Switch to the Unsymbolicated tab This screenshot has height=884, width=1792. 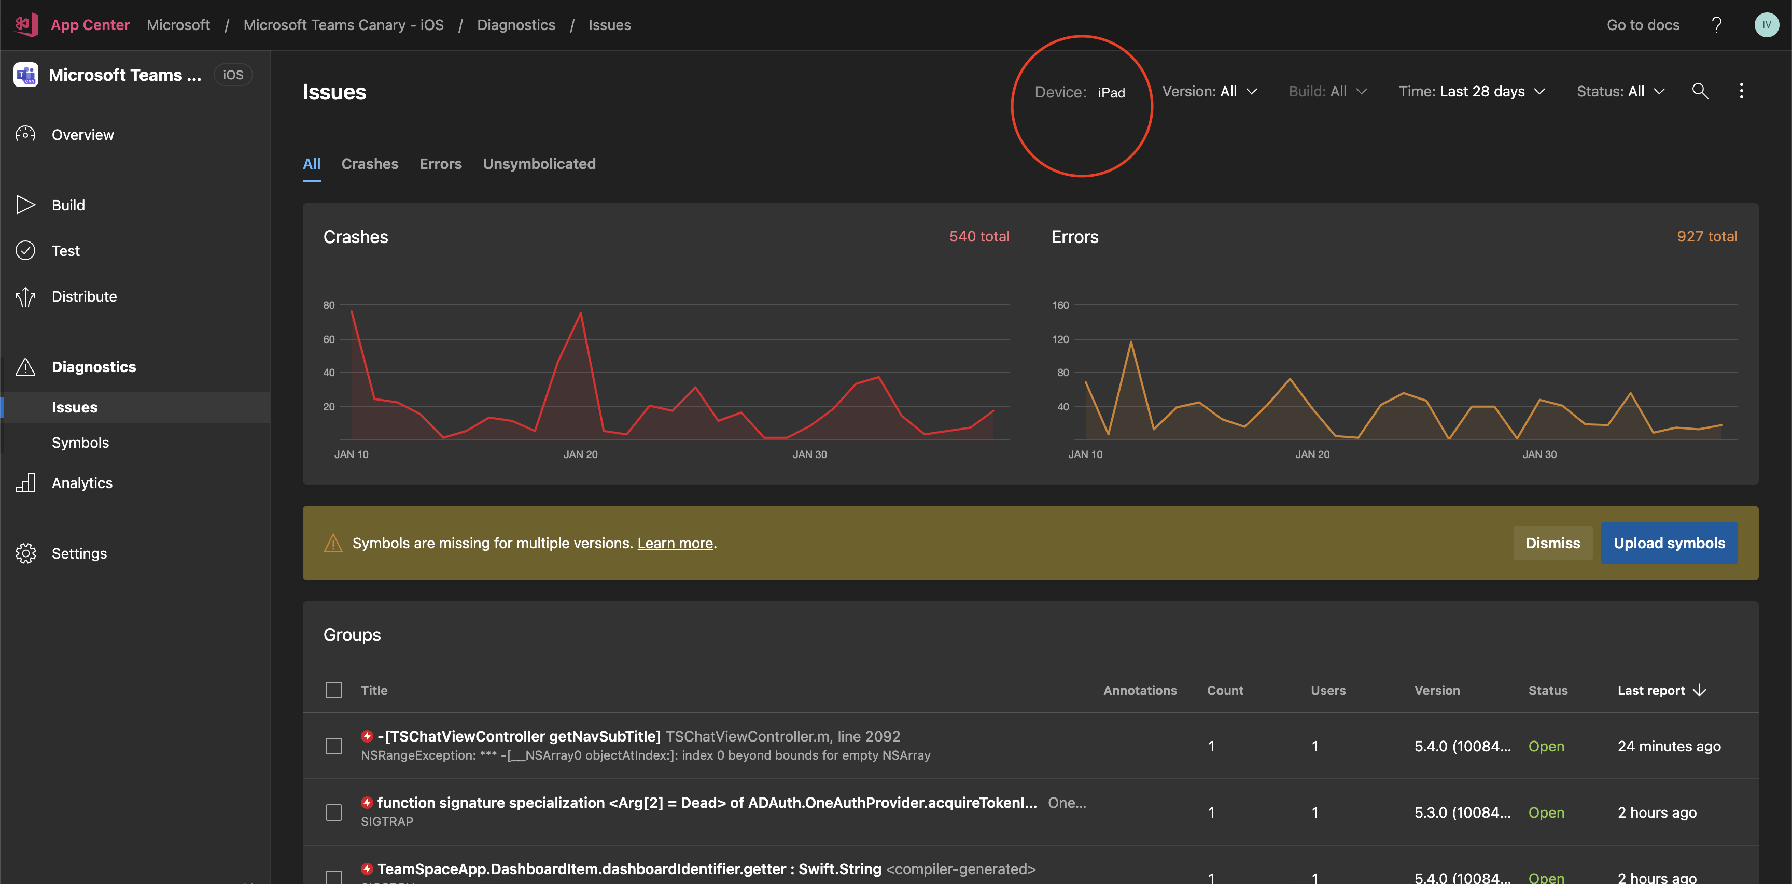[x=539, y=164]
